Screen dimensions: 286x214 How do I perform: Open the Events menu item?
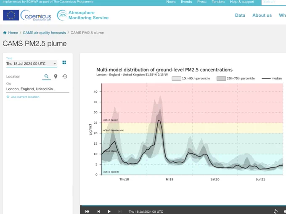[186, 2]
